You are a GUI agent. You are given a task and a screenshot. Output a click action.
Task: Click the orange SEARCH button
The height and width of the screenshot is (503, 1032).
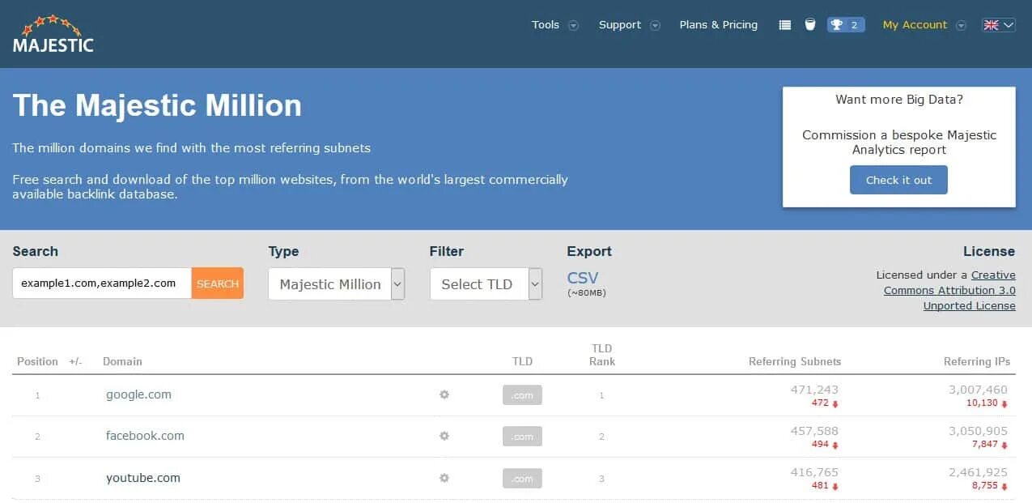coord(218,283)
